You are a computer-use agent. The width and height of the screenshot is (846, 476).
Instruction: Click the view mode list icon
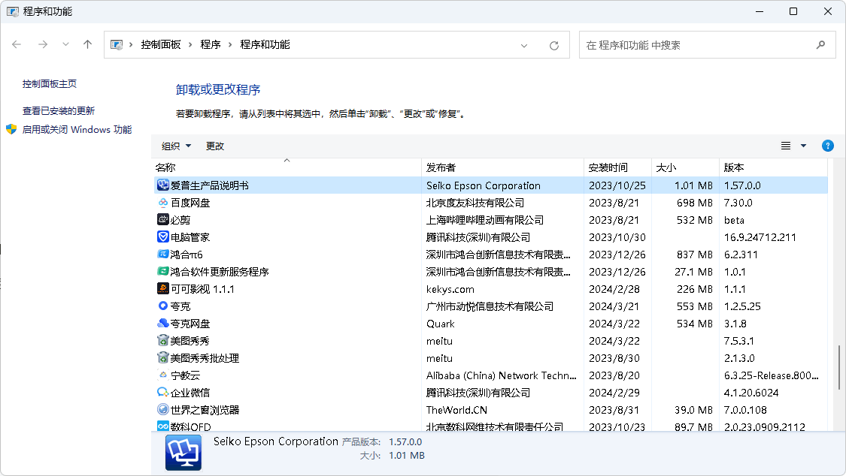[x=786, y=146]
